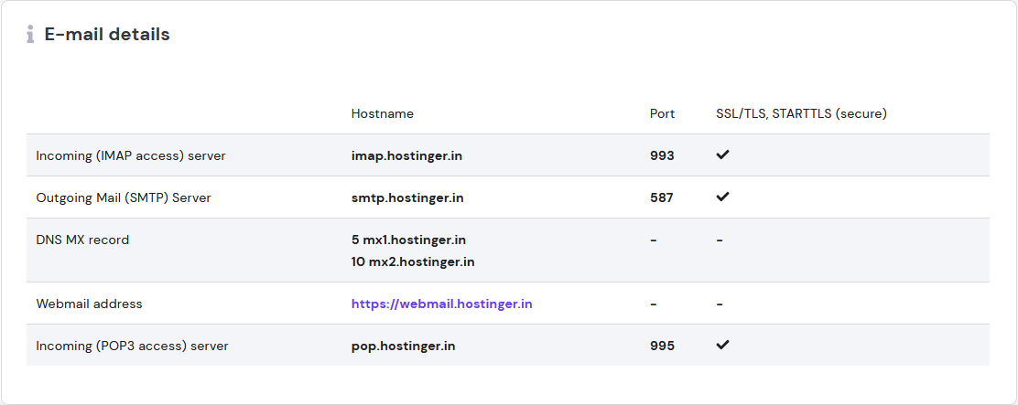This screenshot has height=405, width=1018.
Task: Select the smtp.hostinger.in hostname text
Action: click(x=407, y=197)
